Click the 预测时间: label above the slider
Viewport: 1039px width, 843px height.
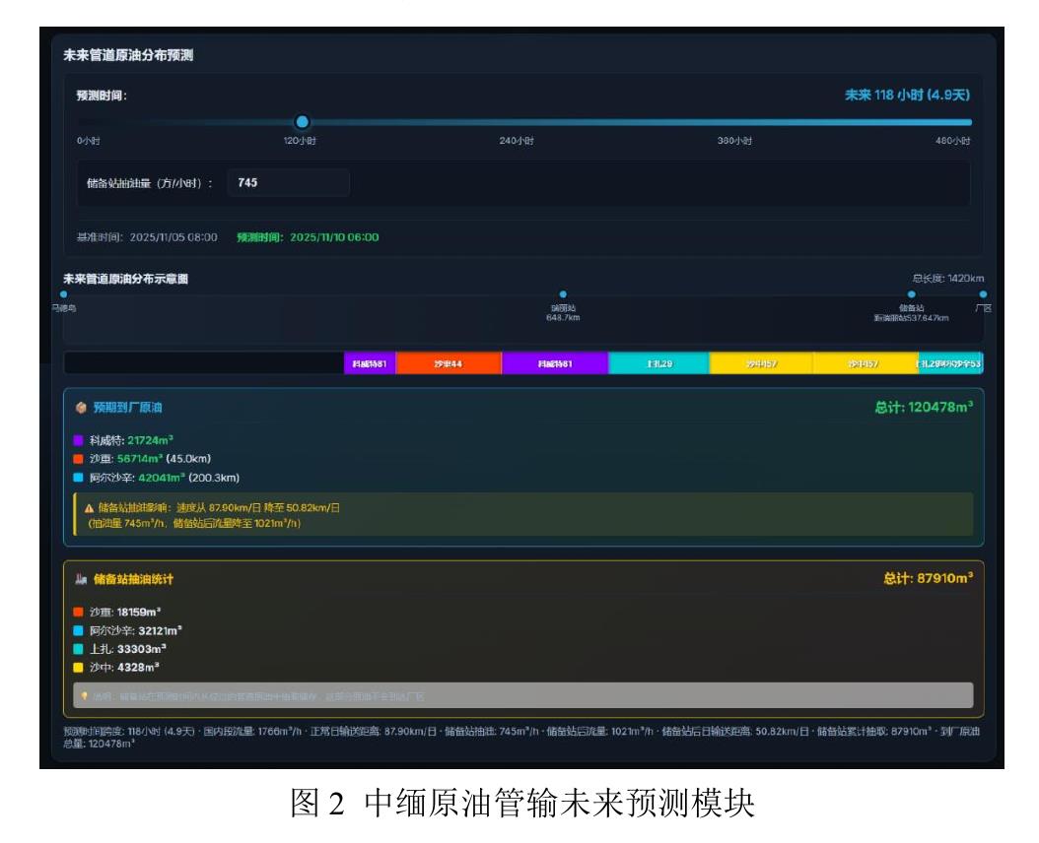click(102, 96)
